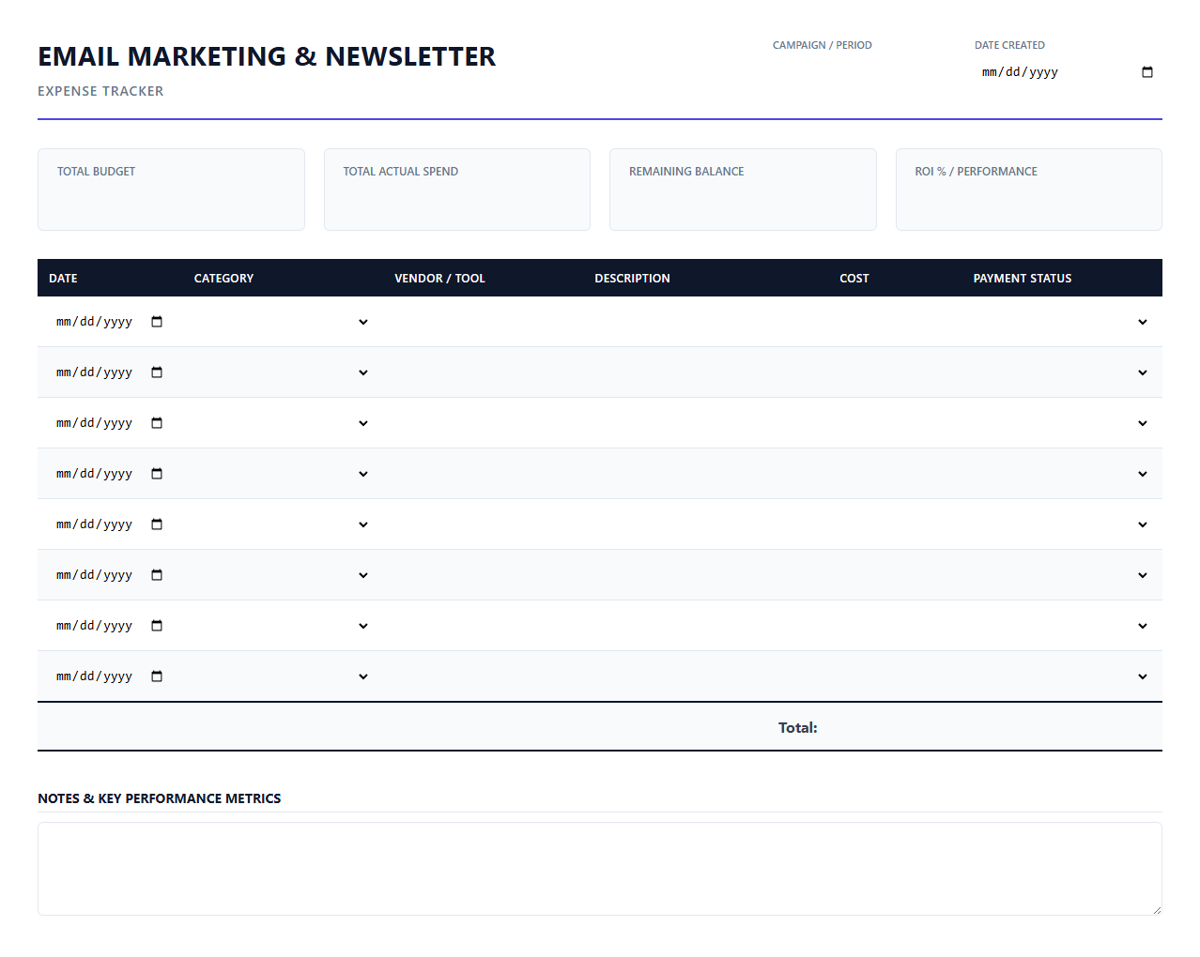Click the "EMAIL MARKETING & NEWSLETTER" title
This screenshot has height=957, width=1200.
267,56
